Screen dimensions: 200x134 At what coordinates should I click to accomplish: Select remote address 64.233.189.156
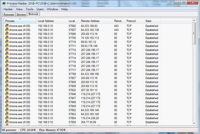click(x=90, y=74)
